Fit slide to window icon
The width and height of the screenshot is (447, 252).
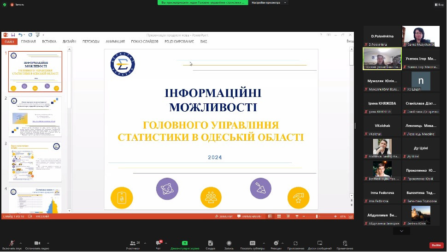click(351, 216)
